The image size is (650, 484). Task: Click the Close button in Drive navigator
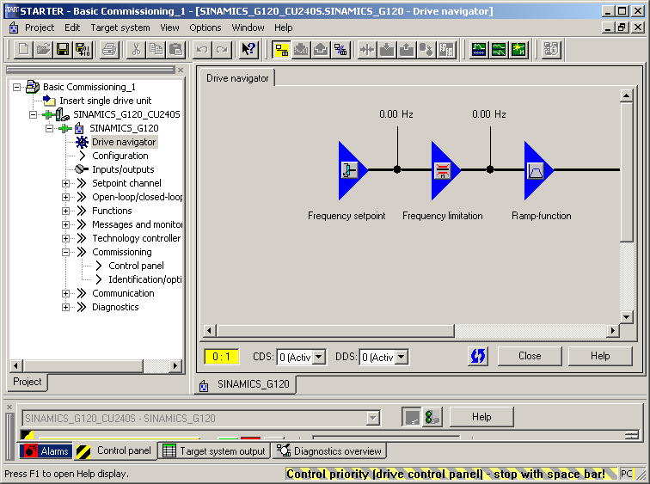[530, 356]
